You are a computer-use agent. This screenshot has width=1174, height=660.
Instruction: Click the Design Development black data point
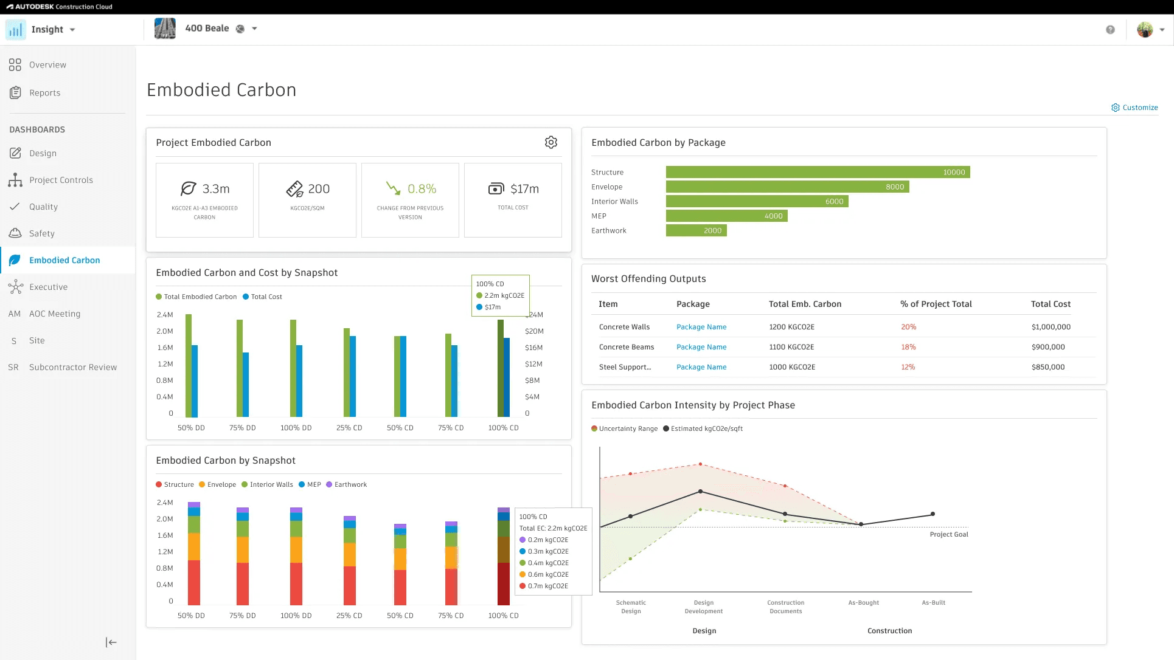pyautogui.click(x=700, y=491)
